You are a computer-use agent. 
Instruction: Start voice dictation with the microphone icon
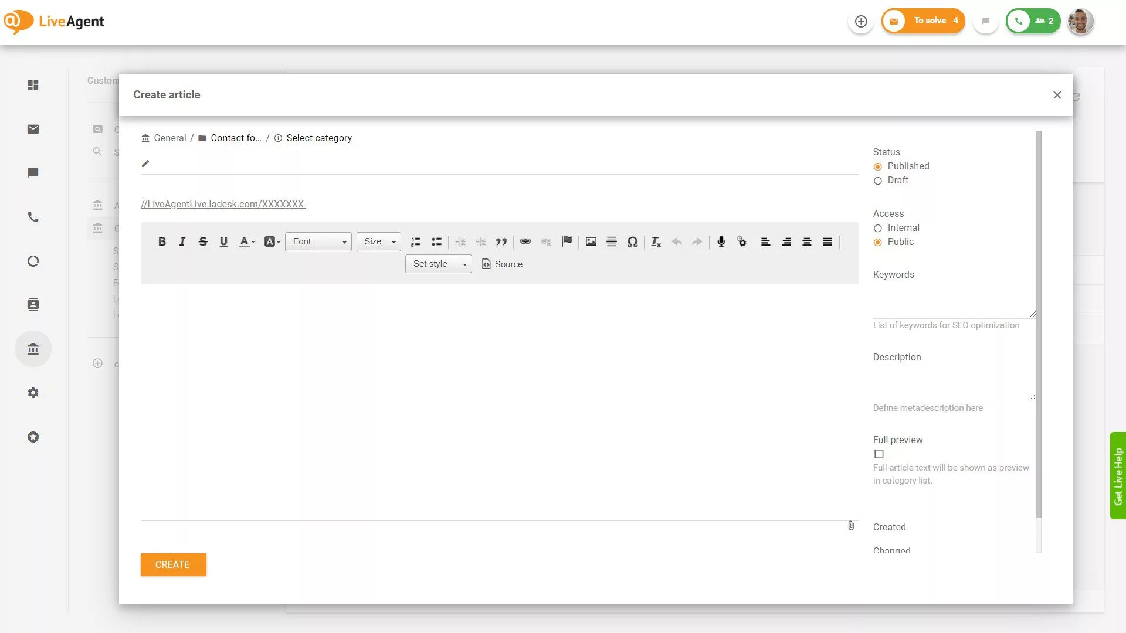pos(721,241)
